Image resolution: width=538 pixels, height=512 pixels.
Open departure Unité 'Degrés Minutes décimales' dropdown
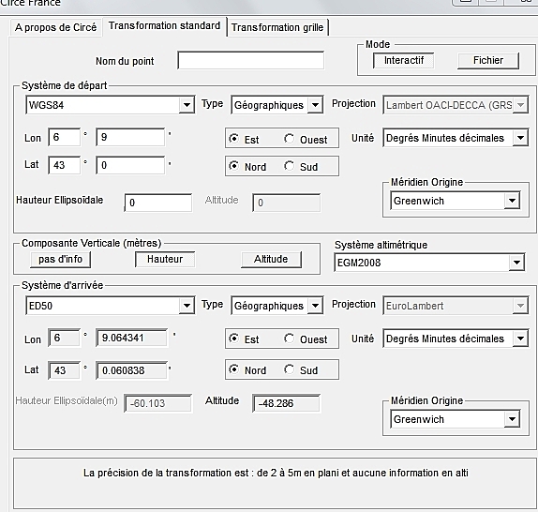[456, 138]
